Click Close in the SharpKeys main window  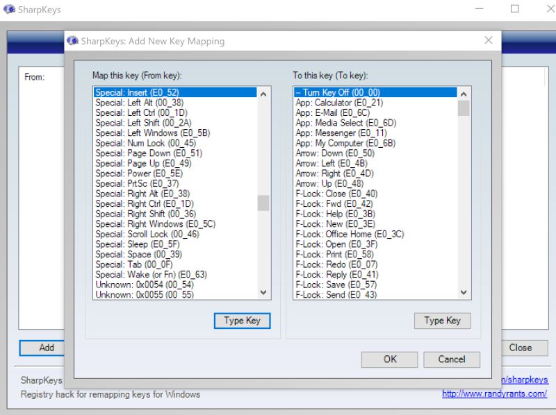(x=525, y=348)
